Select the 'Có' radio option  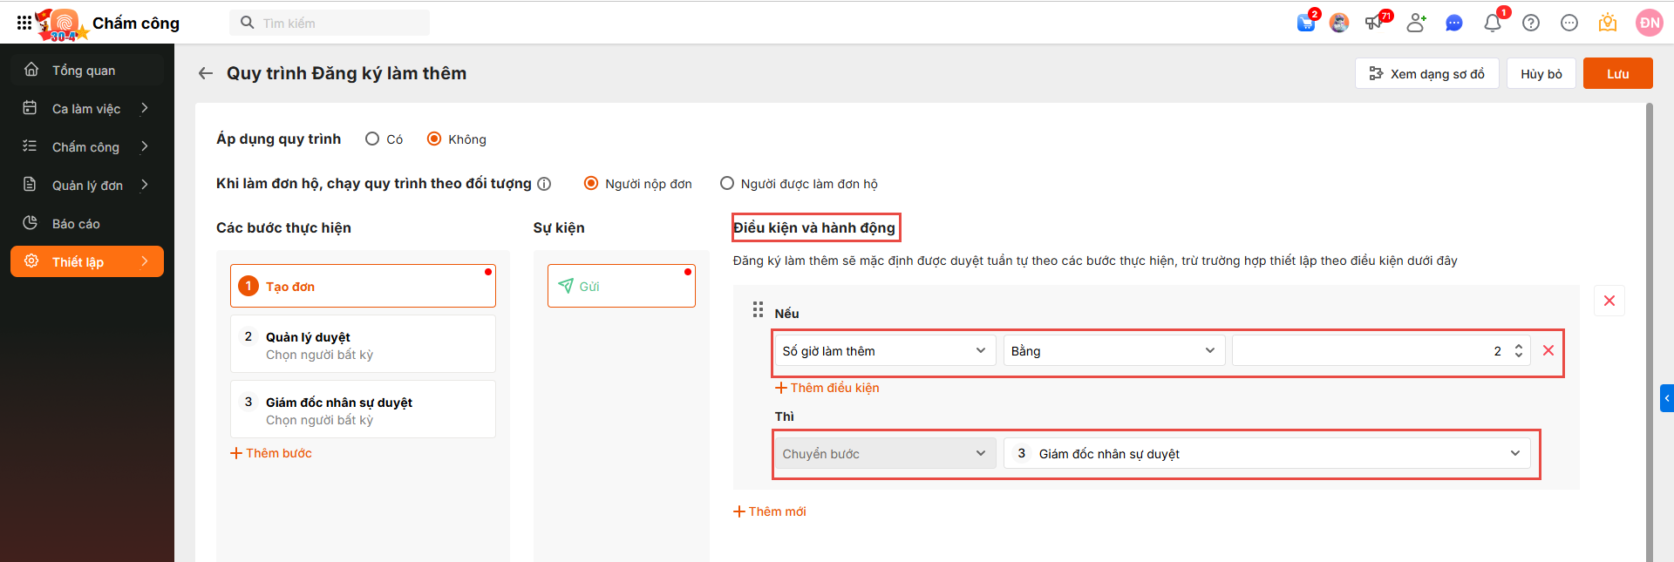tap(372, 139)
